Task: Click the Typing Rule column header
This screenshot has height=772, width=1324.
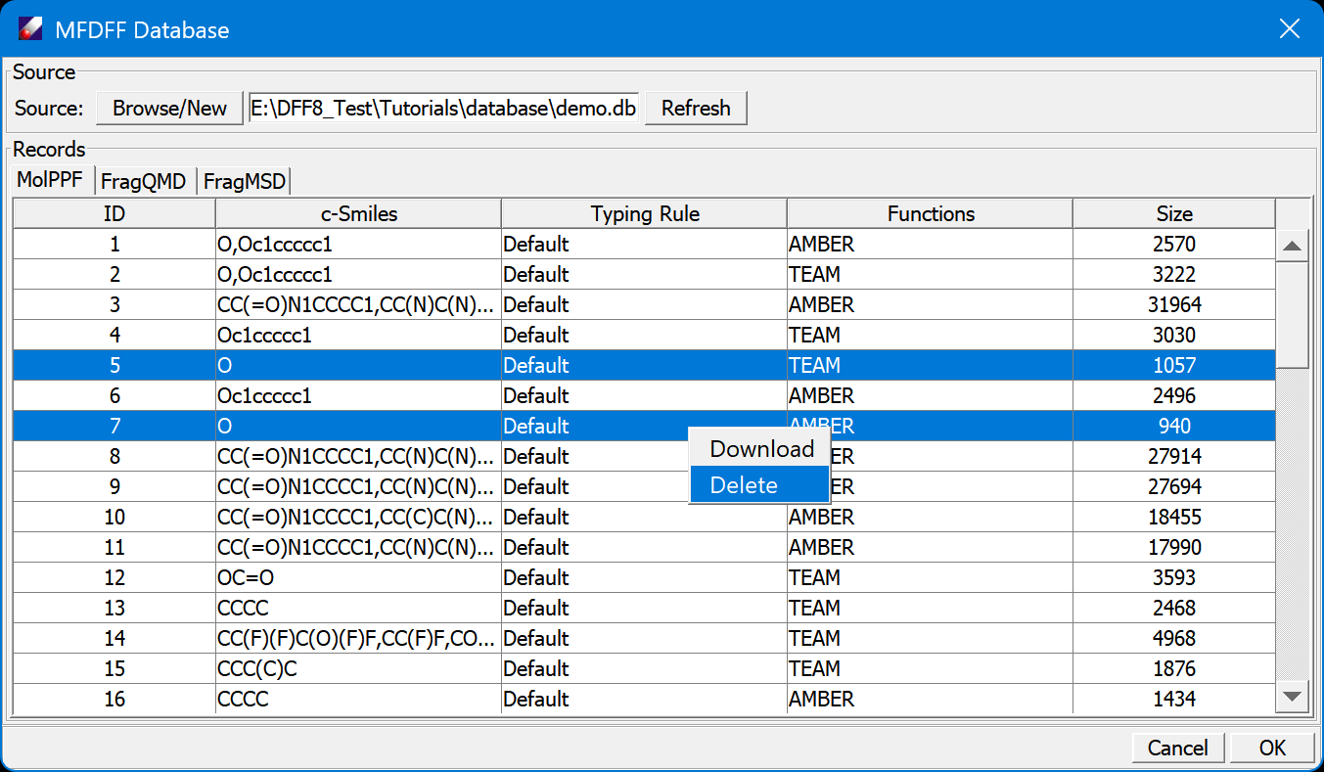Action: [645, 213]
